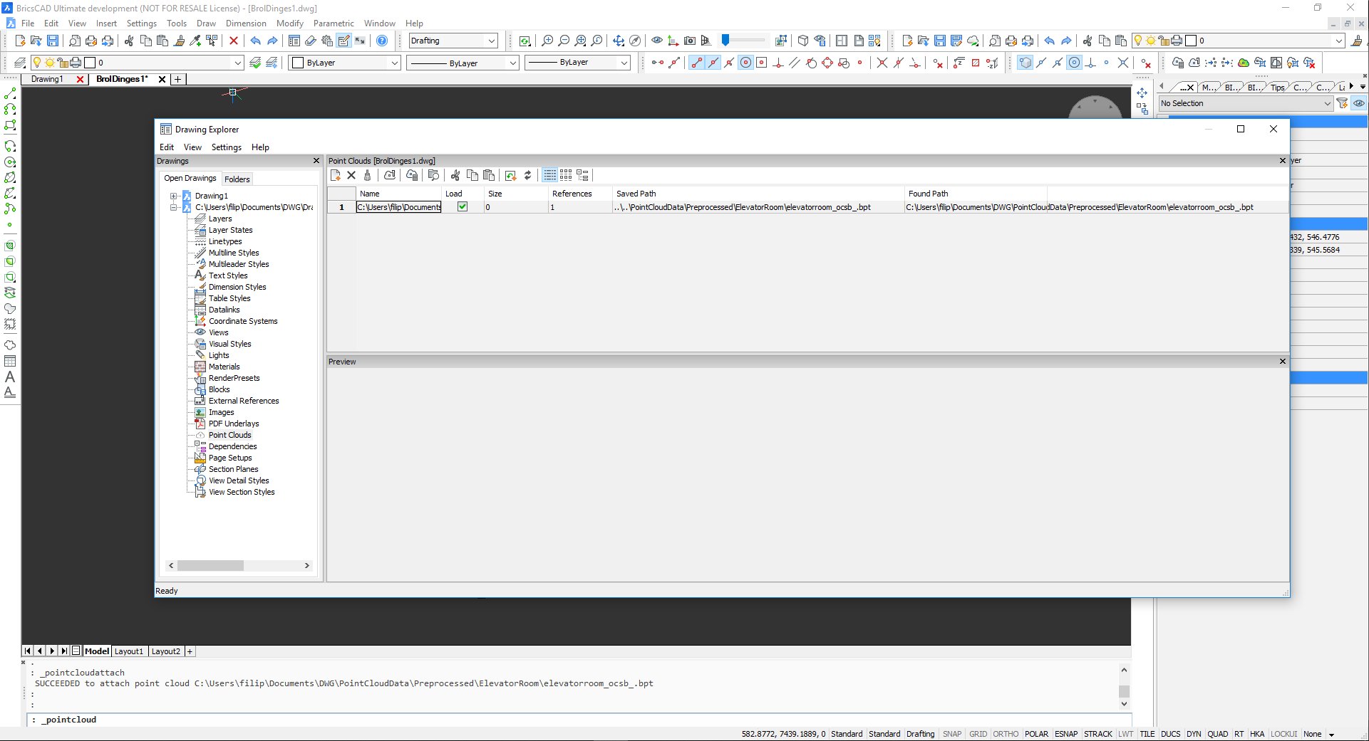The image size is (1369, 741).
Task: Switch to Detail view in Drawing Explorer
Action: [x=550, y=175]
